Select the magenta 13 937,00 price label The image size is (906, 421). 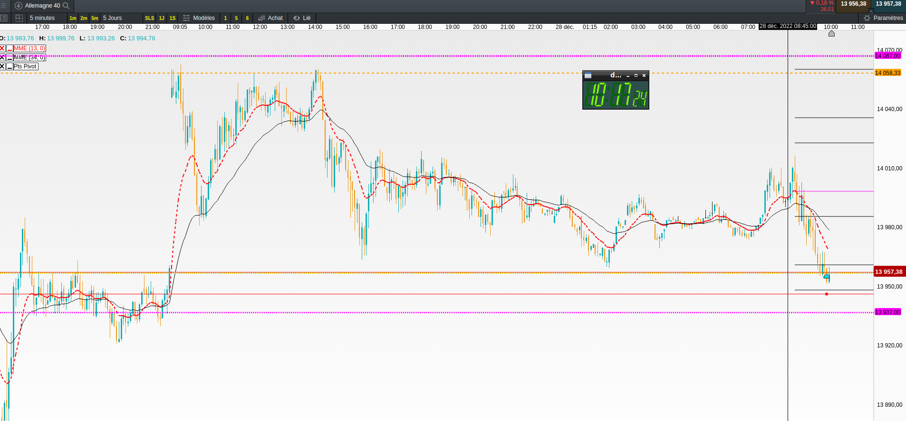pos(888,312)
